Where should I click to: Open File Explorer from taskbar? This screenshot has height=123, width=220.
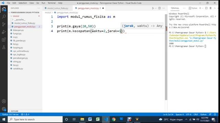click(x=82, y=119)
